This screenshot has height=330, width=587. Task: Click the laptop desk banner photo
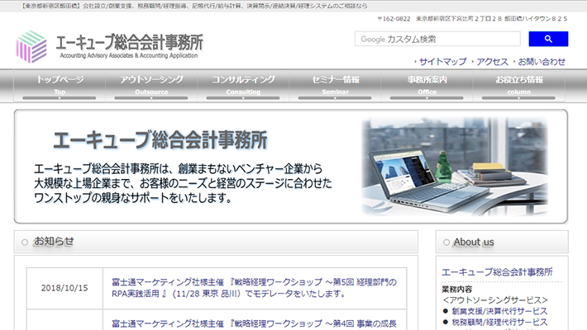tap(455, 167)
